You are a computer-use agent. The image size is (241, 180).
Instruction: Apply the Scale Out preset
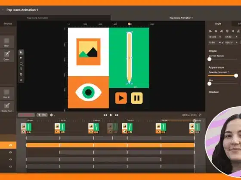point(6,107)
